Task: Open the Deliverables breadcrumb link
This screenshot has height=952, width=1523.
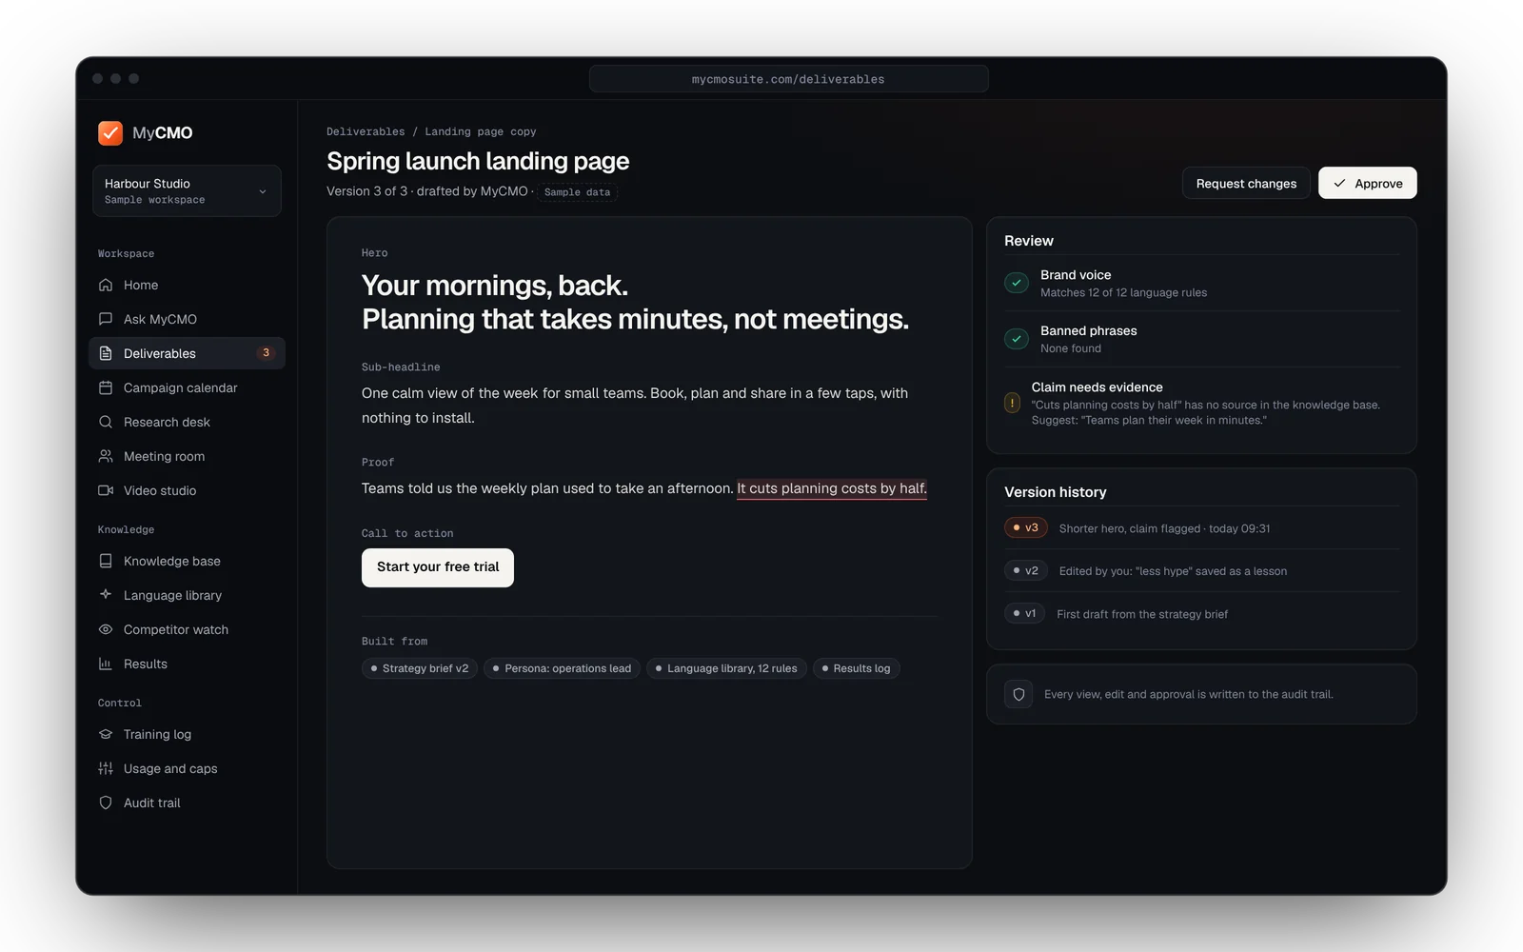Action: pos(366,131)
